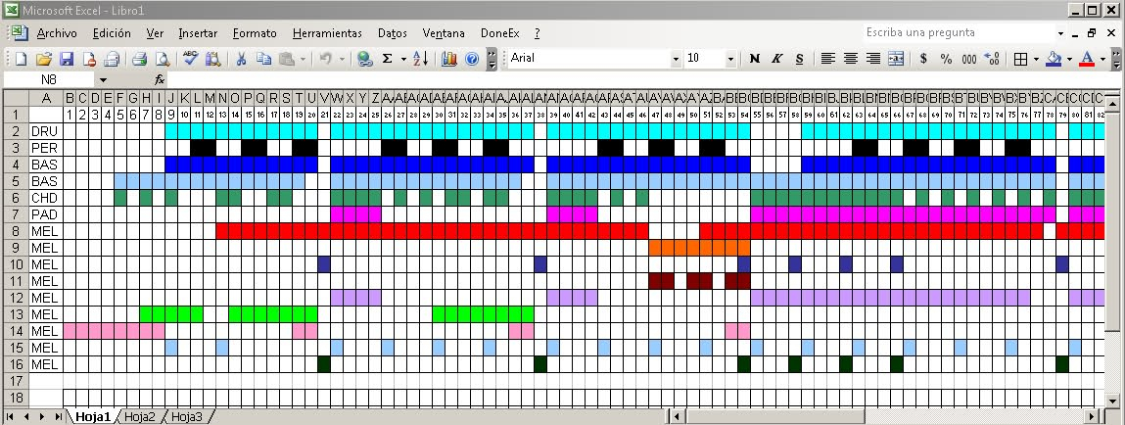This screenshot has width=1125, height=425.
Task: Click the Currency style dollar icon
Action: pyautogui.click(x=923, y=59)
